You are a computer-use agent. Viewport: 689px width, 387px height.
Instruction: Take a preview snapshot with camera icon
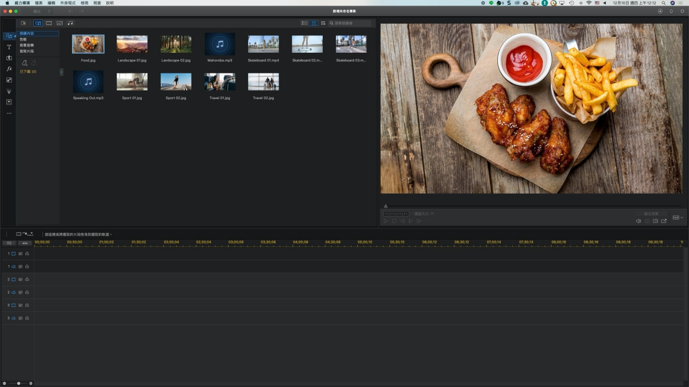(x=647, y=221)
